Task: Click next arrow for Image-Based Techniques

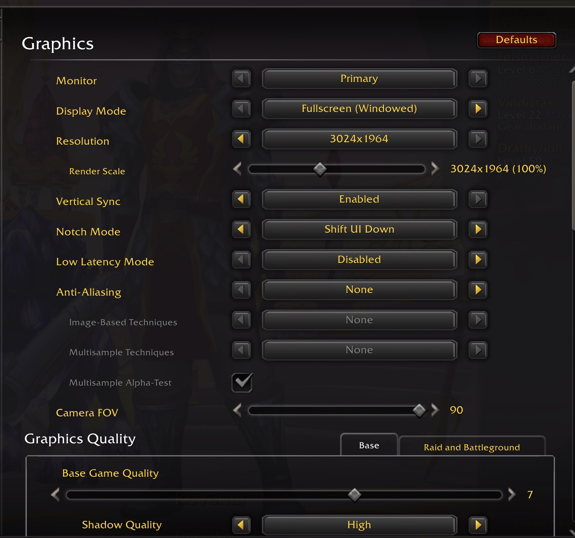Action: (x=478, y=320)
